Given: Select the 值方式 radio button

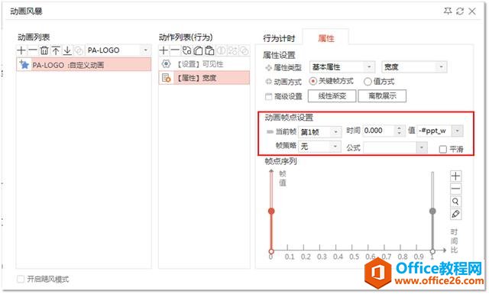Looking at the screenshot, I should 368,82.
